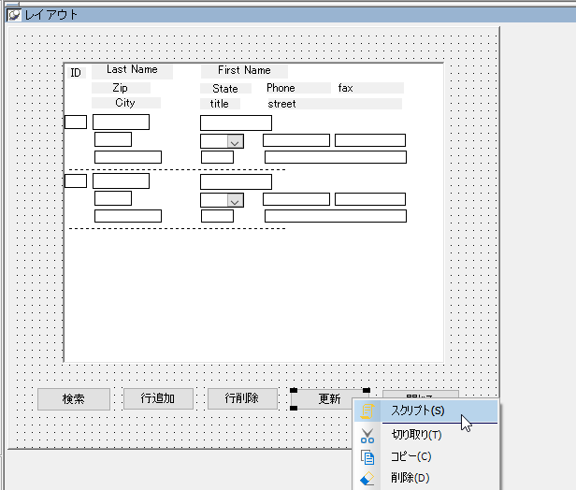Screen dimensions: 576x490
Task: Choose コピー(C) from the context menu
Action: [410, 457]
